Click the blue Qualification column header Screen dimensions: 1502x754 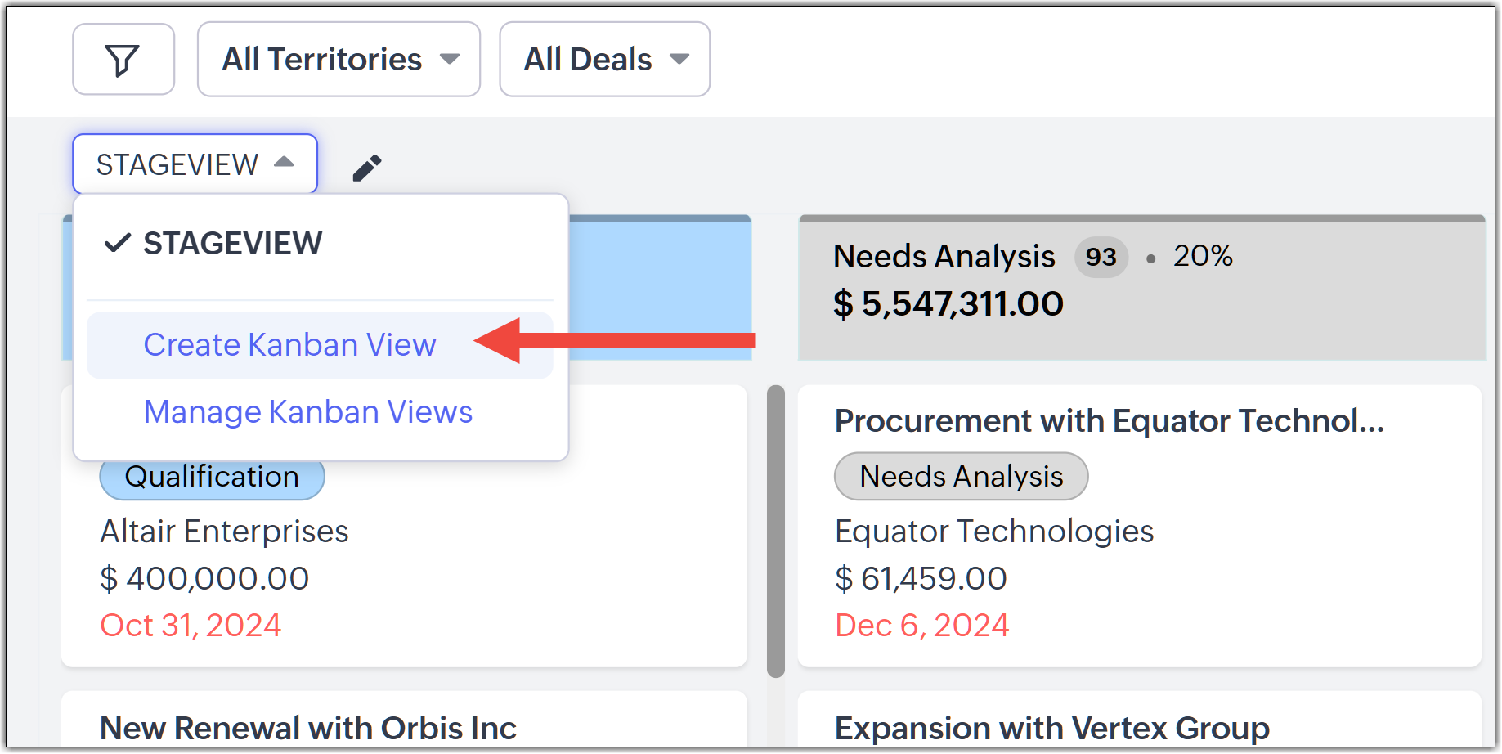(659, 286)
